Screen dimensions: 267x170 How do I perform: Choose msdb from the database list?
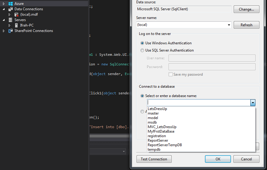(201, 122)
